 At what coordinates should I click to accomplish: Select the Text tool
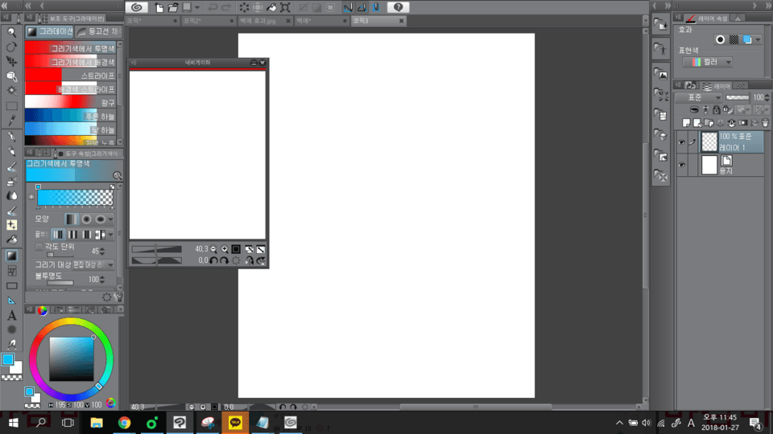11,315
